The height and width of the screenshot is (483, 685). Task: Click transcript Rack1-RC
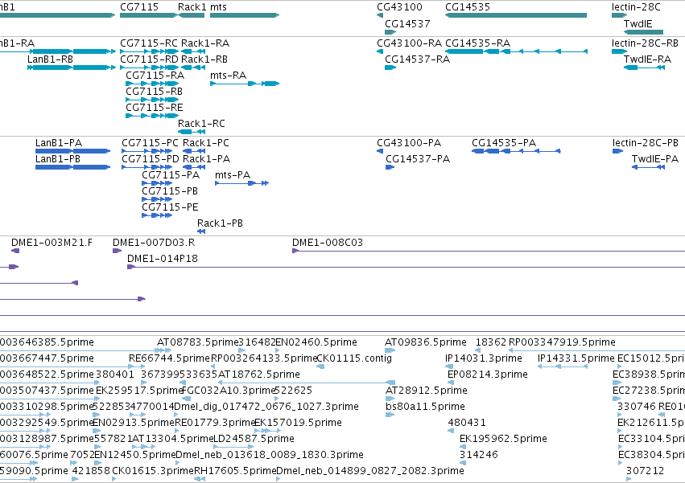[x=201, y=124]
